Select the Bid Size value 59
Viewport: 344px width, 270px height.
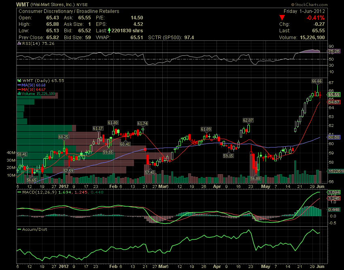[88, 37]
